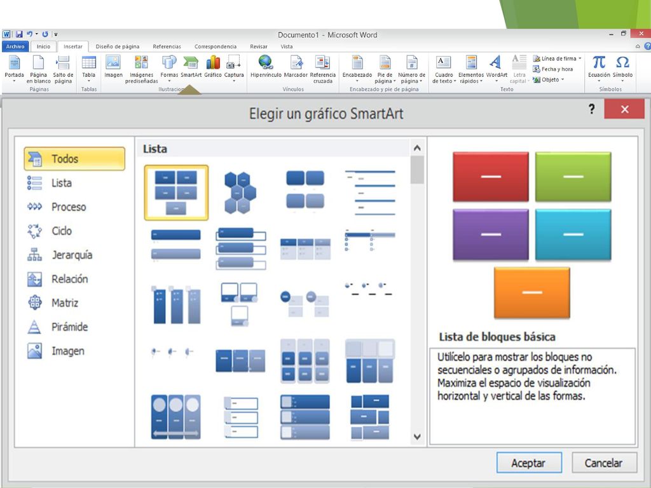Switch to the Inicio tab

(43, 46)
